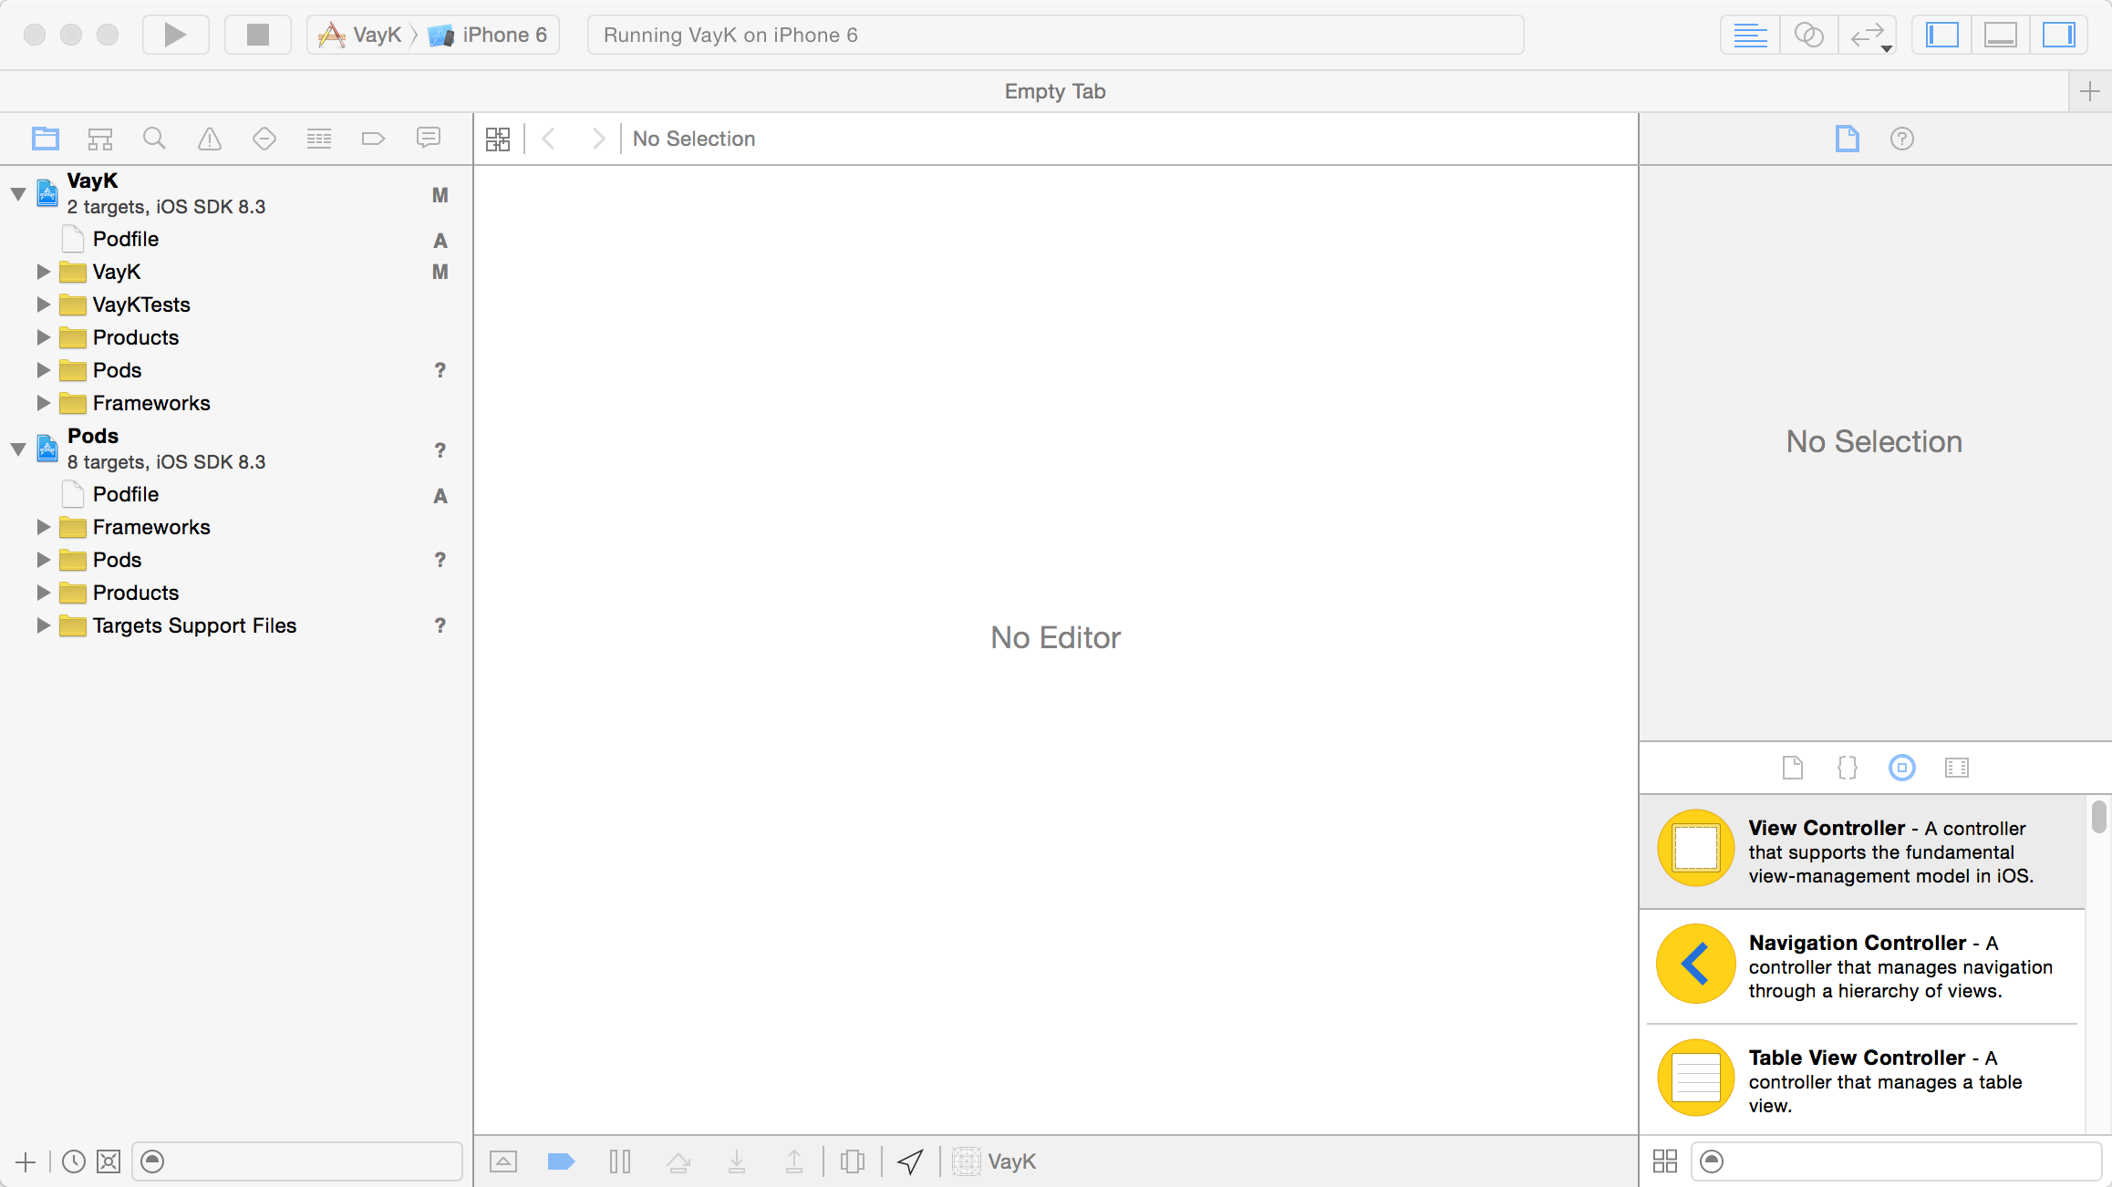This screenshot has width=2112, height=1187.
Task: Open the Issue navigator warning icon
Action: 210,139
